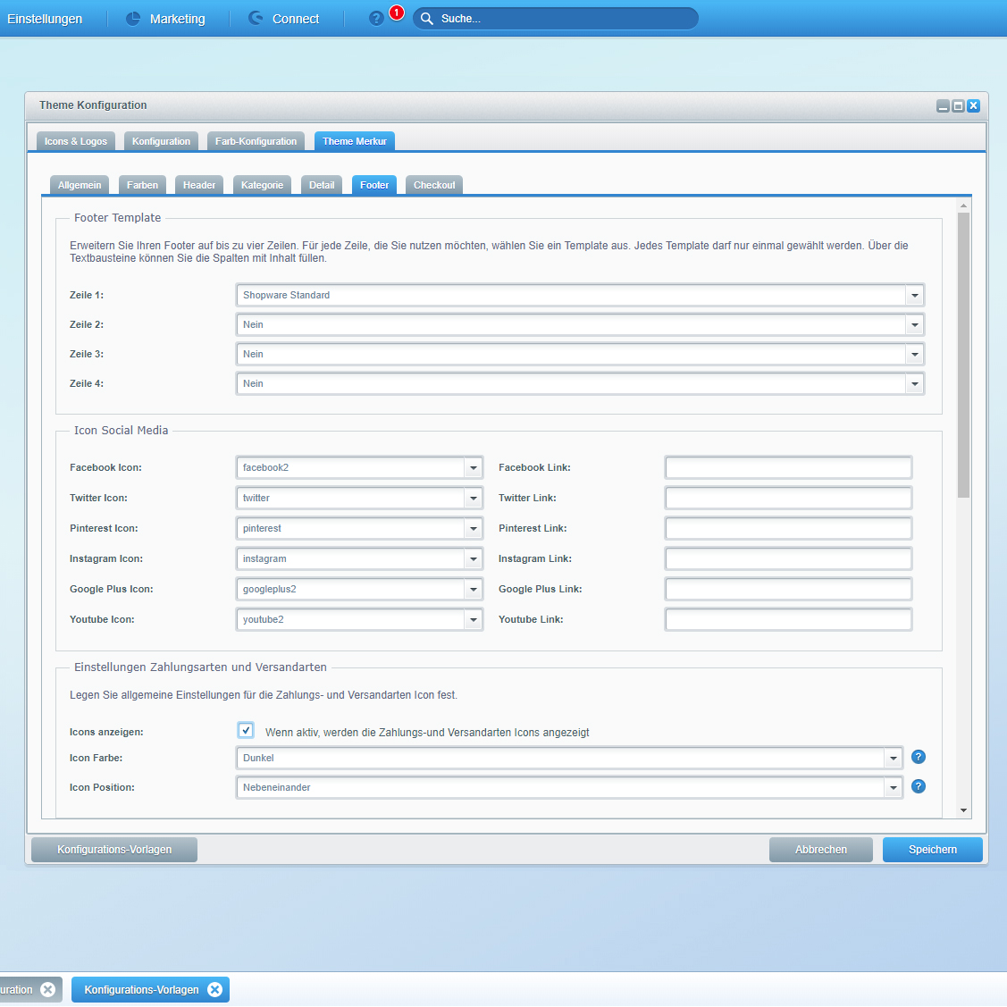Toggle the Icons anzeigen checkbox

[246, 731]
